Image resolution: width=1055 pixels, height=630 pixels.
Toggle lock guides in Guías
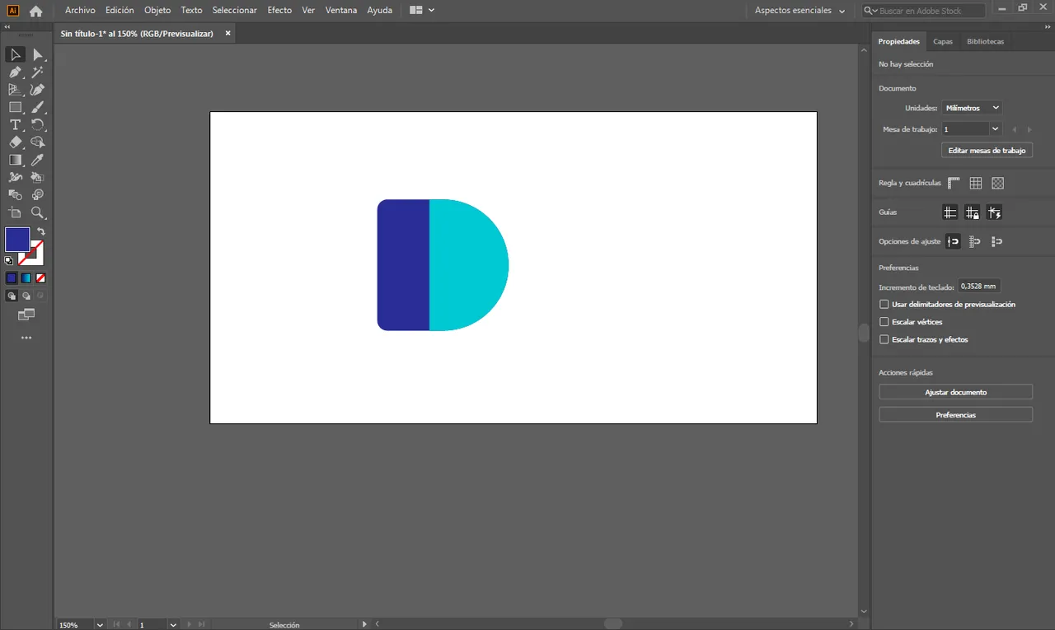(x=973, y=212)
